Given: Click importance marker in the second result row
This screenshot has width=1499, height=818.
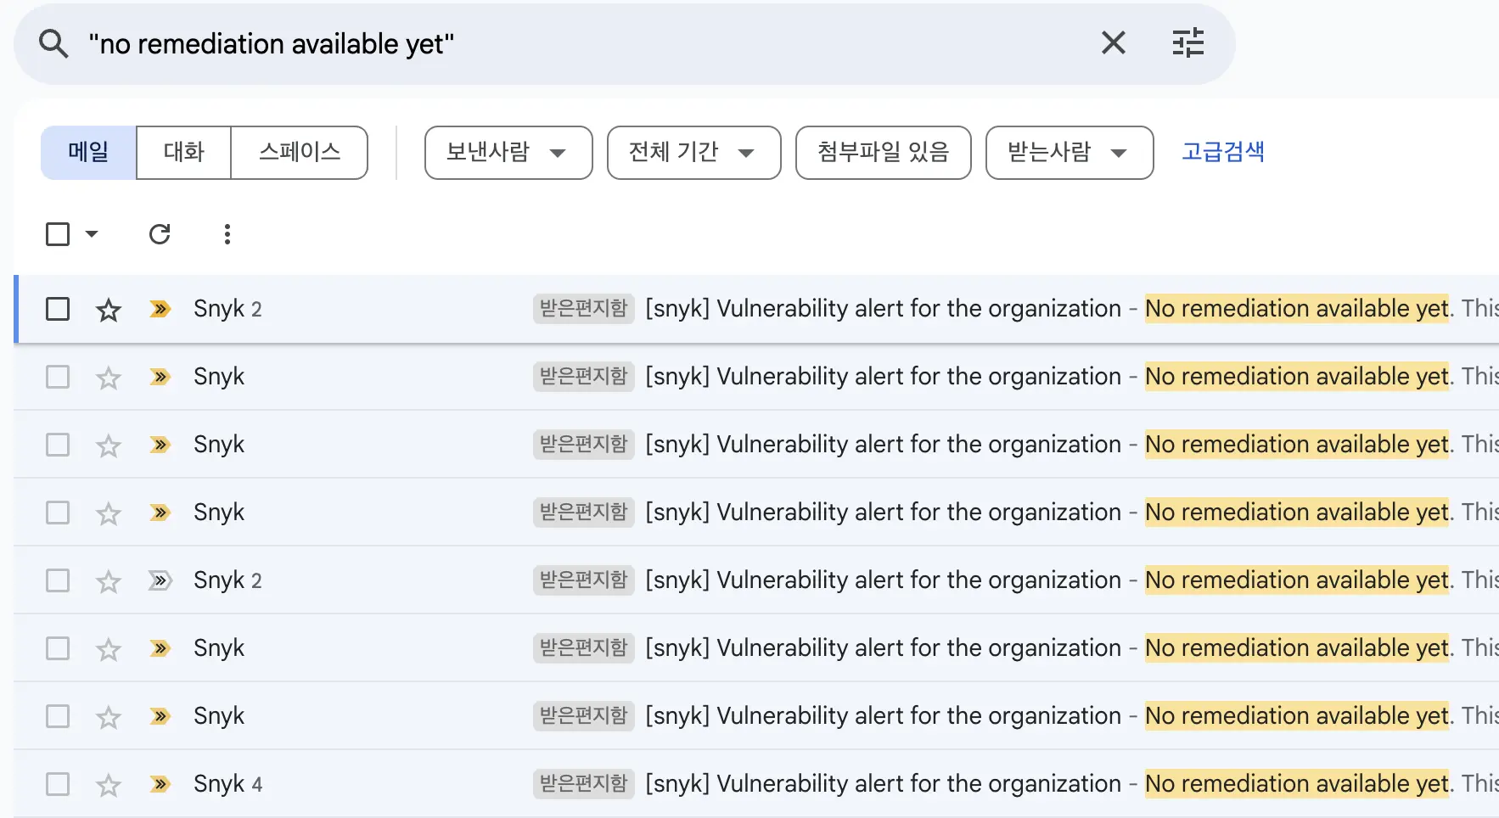Looking at the screenshot, I should point(160,377).
